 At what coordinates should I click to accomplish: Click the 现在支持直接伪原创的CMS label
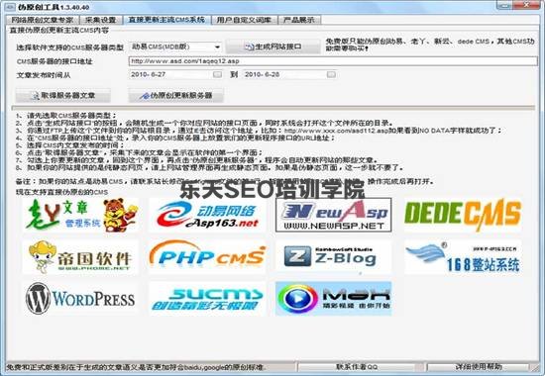(61, 192)
